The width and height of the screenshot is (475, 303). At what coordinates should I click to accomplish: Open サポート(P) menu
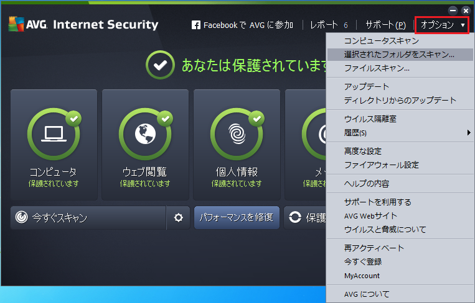click(385, 25)
